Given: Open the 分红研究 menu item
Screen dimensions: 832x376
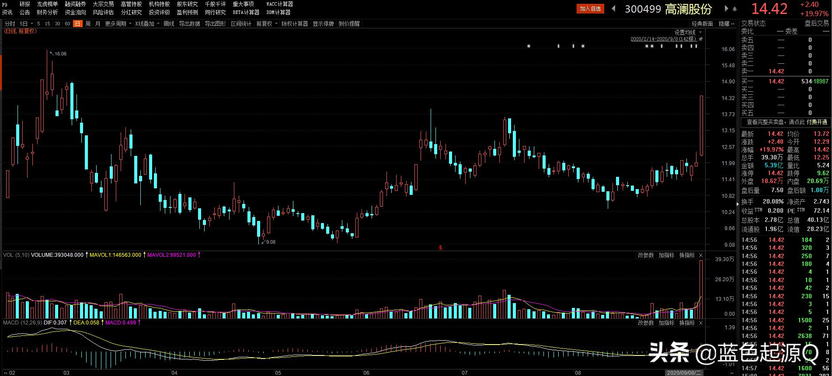Looking at the screenshot, I should point(131,13).
